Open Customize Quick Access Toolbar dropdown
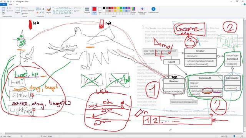The height and width of the screenshot is (138, 246). 13,2
